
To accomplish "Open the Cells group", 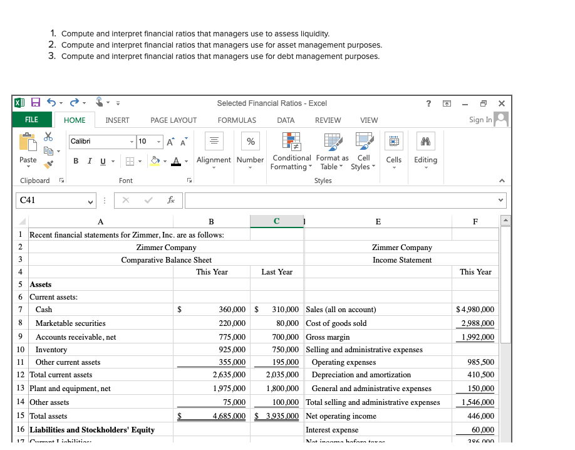I will [394, 151].
